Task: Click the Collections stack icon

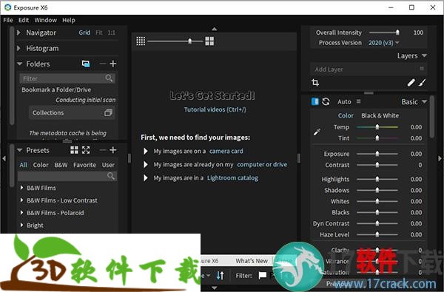Action: [108, 112]
